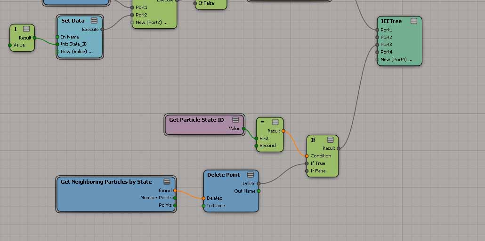Select the Get Neighboring Particles by State title
This screenshot has height=241, width=485.
(106, 182)
